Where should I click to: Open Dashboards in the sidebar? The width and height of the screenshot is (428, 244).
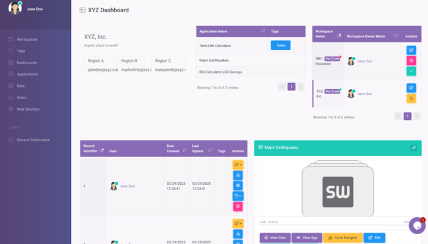click(x=27, y=62)
